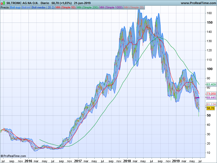Select the MM (Simple 20) label

click(134, 8)
